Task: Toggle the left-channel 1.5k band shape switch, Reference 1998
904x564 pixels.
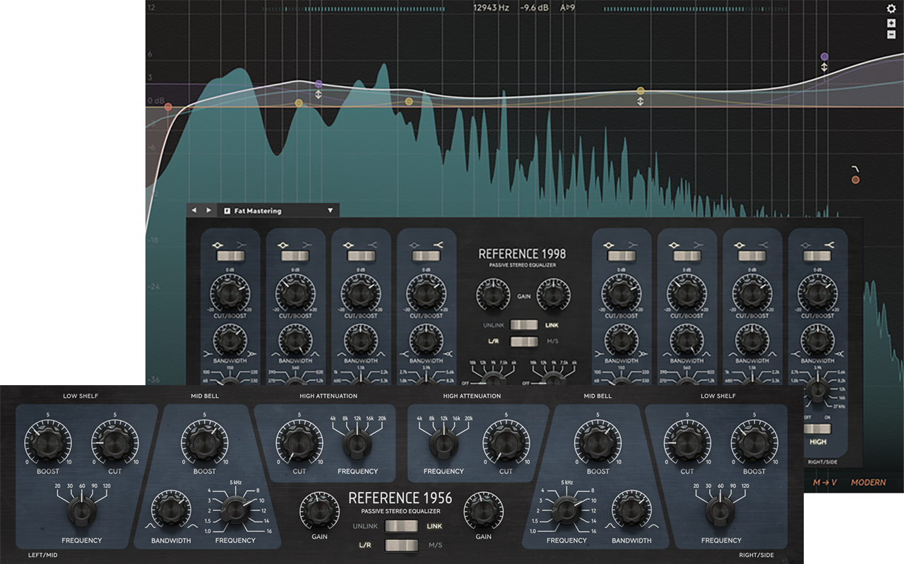Action: coord(361,256)
